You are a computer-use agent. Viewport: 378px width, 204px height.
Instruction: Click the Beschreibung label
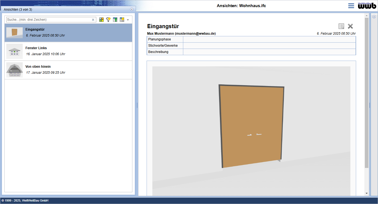[158, 52]
